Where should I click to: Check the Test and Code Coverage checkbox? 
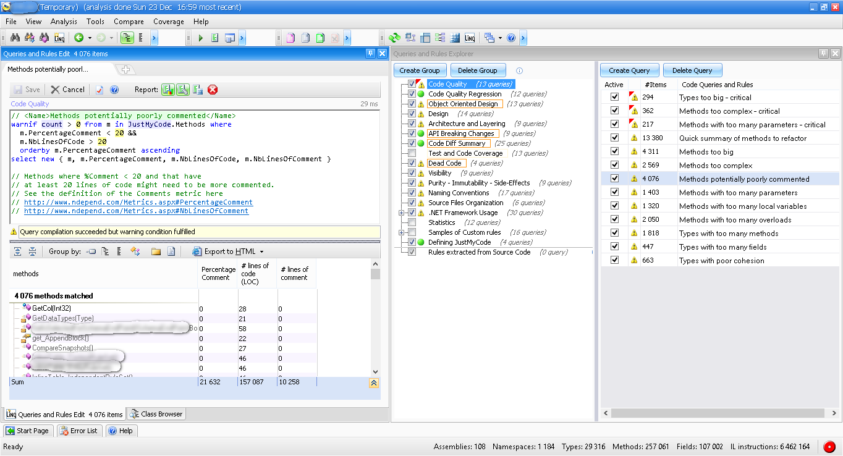[412, 153]
